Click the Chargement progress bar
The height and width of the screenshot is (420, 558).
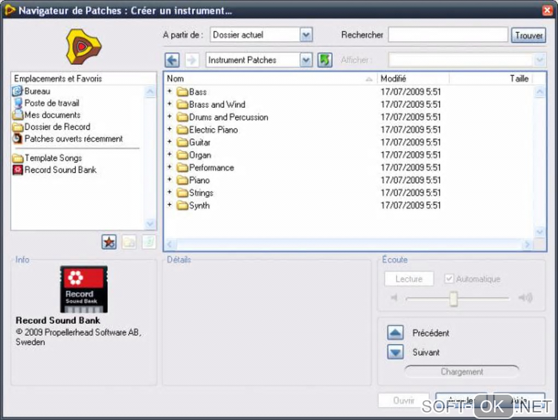pyautogui.click(x=462, y=372)
